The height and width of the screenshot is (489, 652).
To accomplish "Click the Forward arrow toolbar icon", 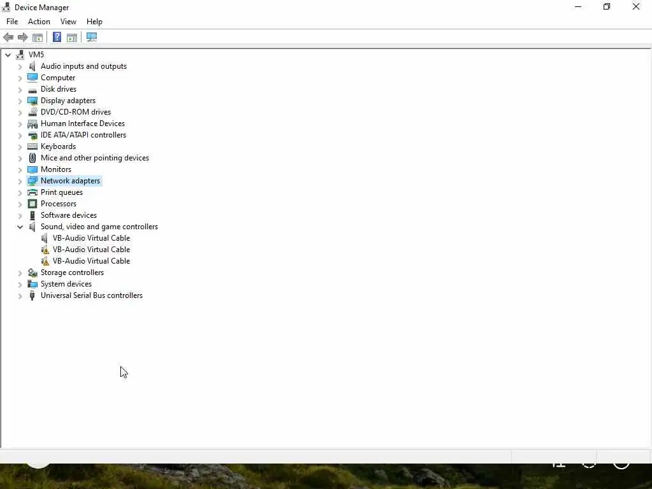I will [22, 38].
